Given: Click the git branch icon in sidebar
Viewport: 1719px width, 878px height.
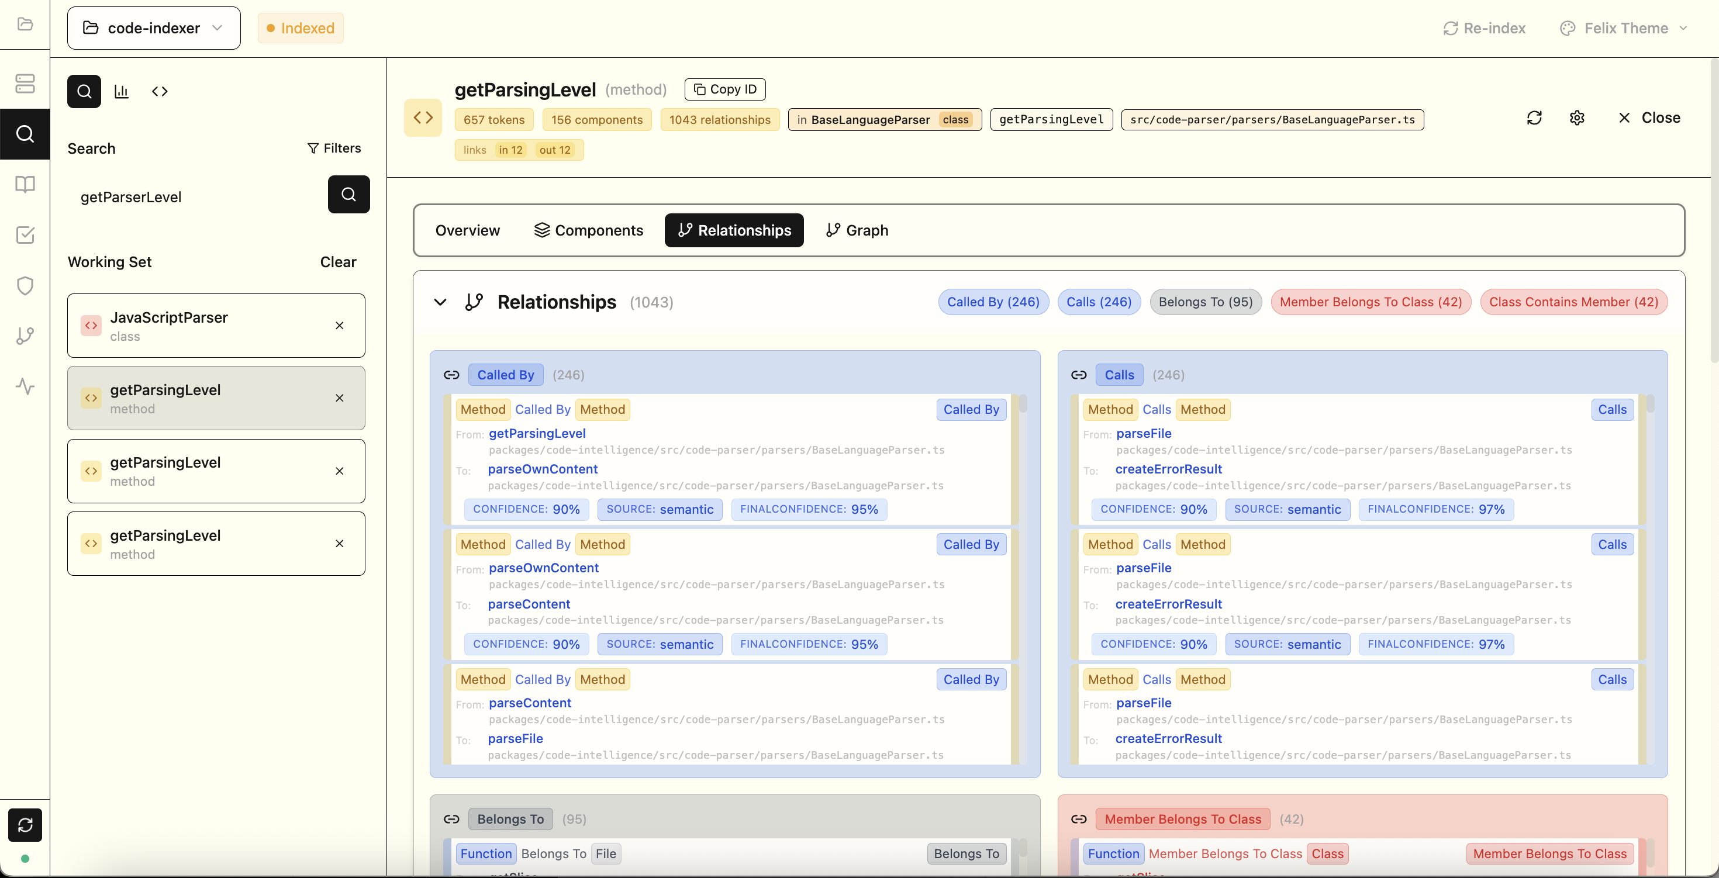Looking at the screenshot, I should click(25, 336).
